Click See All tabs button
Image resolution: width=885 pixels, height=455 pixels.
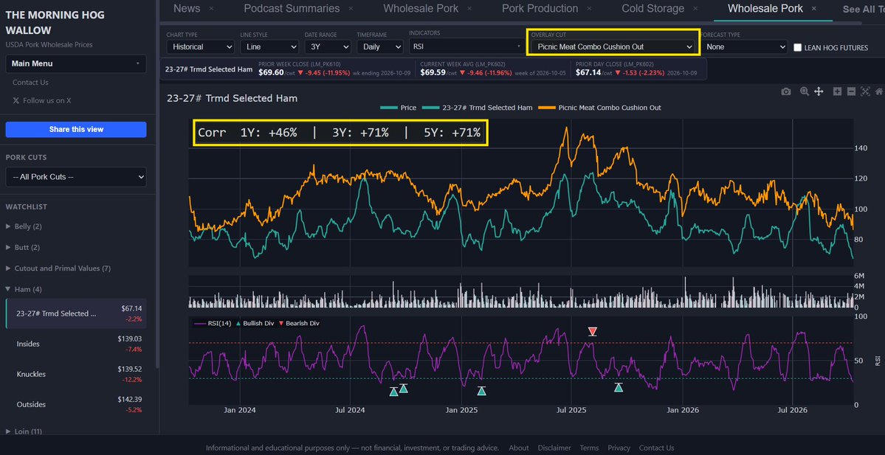point(864,9)
